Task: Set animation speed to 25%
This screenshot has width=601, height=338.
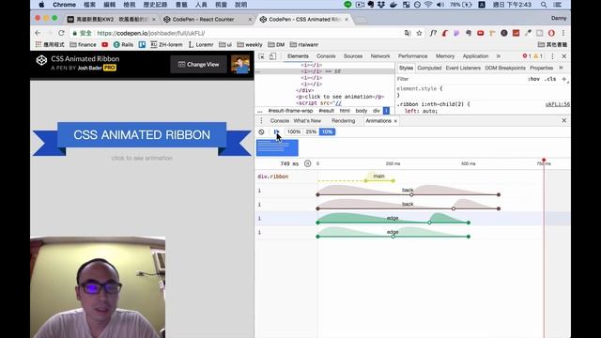Action: [x=311, y=131]
